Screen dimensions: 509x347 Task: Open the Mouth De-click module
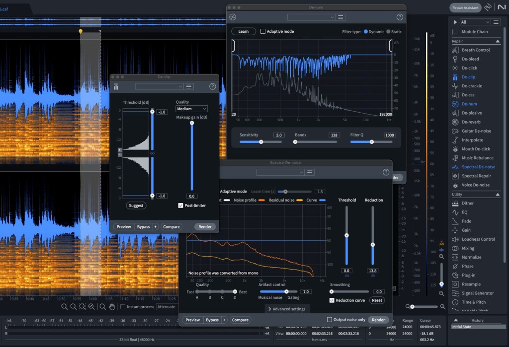476,149
